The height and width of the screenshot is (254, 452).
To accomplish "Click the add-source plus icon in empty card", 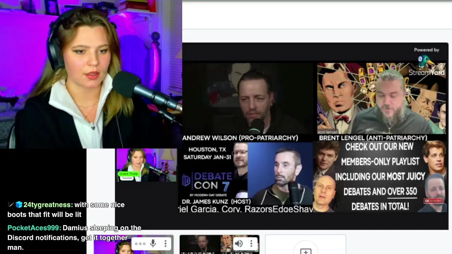I will [x=305, y=251].
